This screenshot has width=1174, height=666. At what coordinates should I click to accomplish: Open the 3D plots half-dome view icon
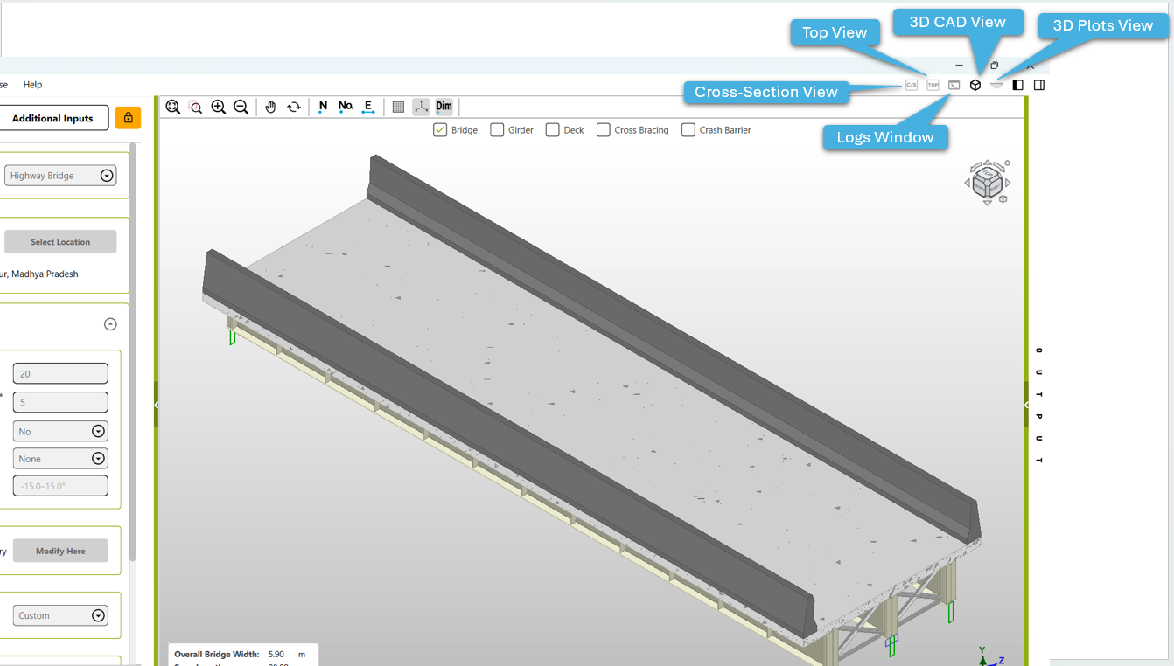tap(996, 85)
